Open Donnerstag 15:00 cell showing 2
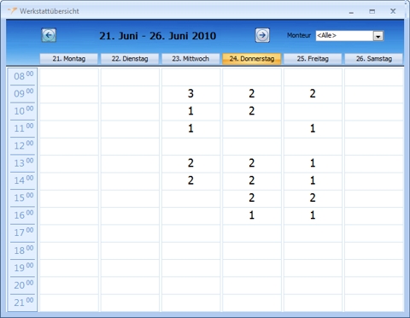This screenshot has width=410, height=318. (x=252, y=198)
